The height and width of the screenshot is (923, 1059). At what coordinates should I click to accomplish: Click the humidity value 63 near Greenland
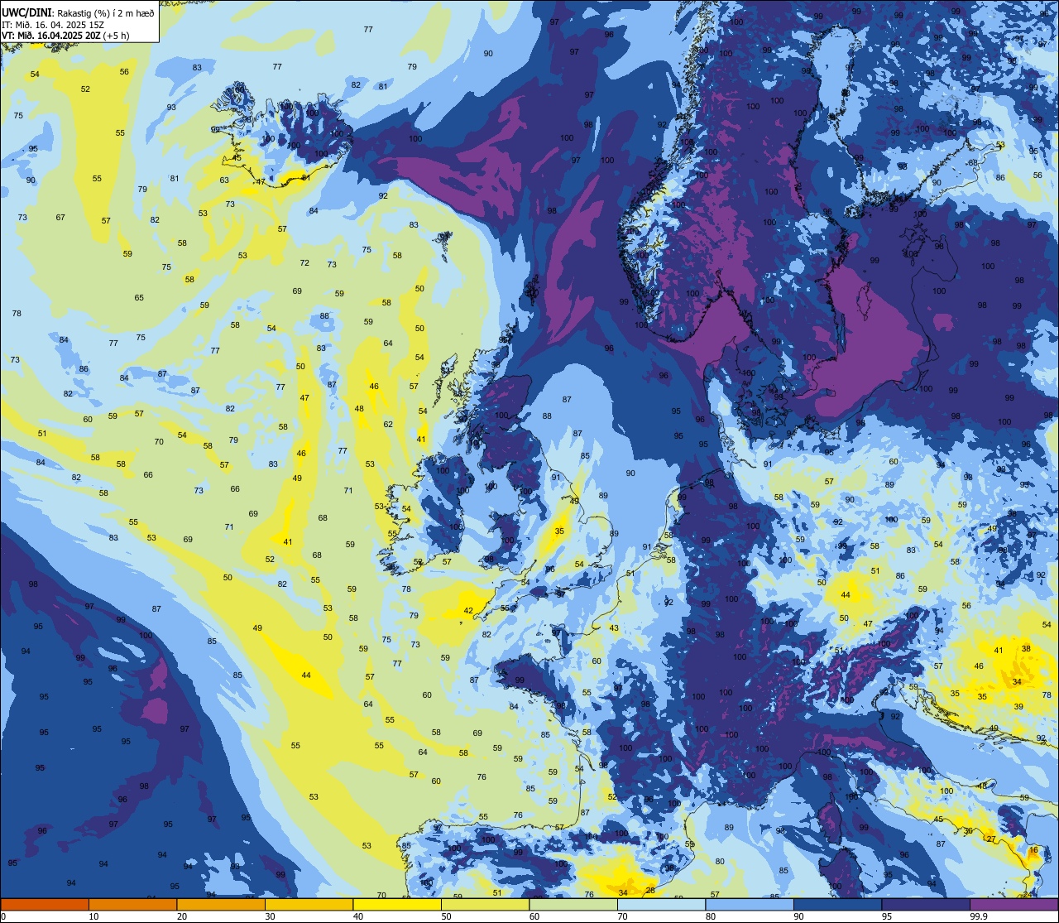(x=224, y=180)
